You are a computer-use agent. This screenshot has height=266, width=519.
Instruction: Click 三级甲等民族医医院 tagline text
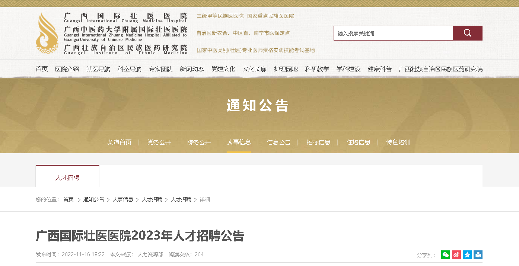(220, 16)
